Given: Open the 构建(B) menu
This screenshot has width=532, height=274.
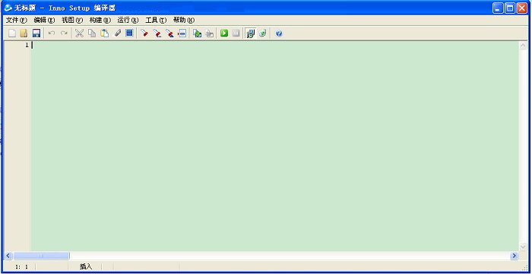Looking at the screenshot, I should (x=100, y=20).
